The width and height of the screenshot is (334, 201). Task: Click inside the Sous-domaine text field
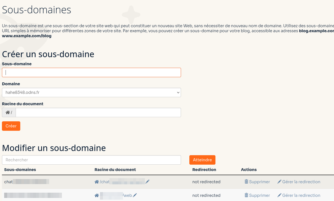(x=91, y=72)
